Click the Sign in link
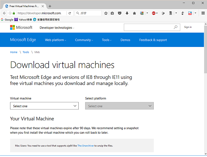Screen dimensions: 207x157 coord(188,27)
